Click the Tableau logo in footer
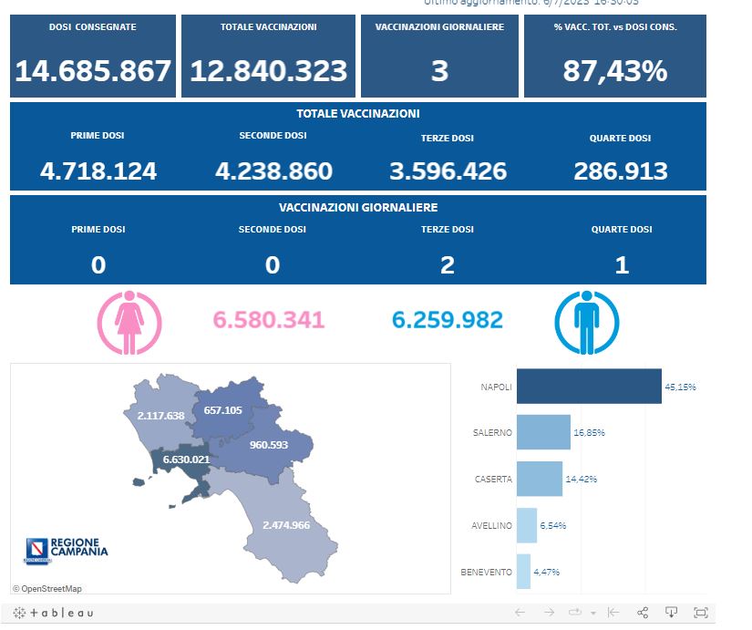This screenshot has width=752, height=630. 53,613
